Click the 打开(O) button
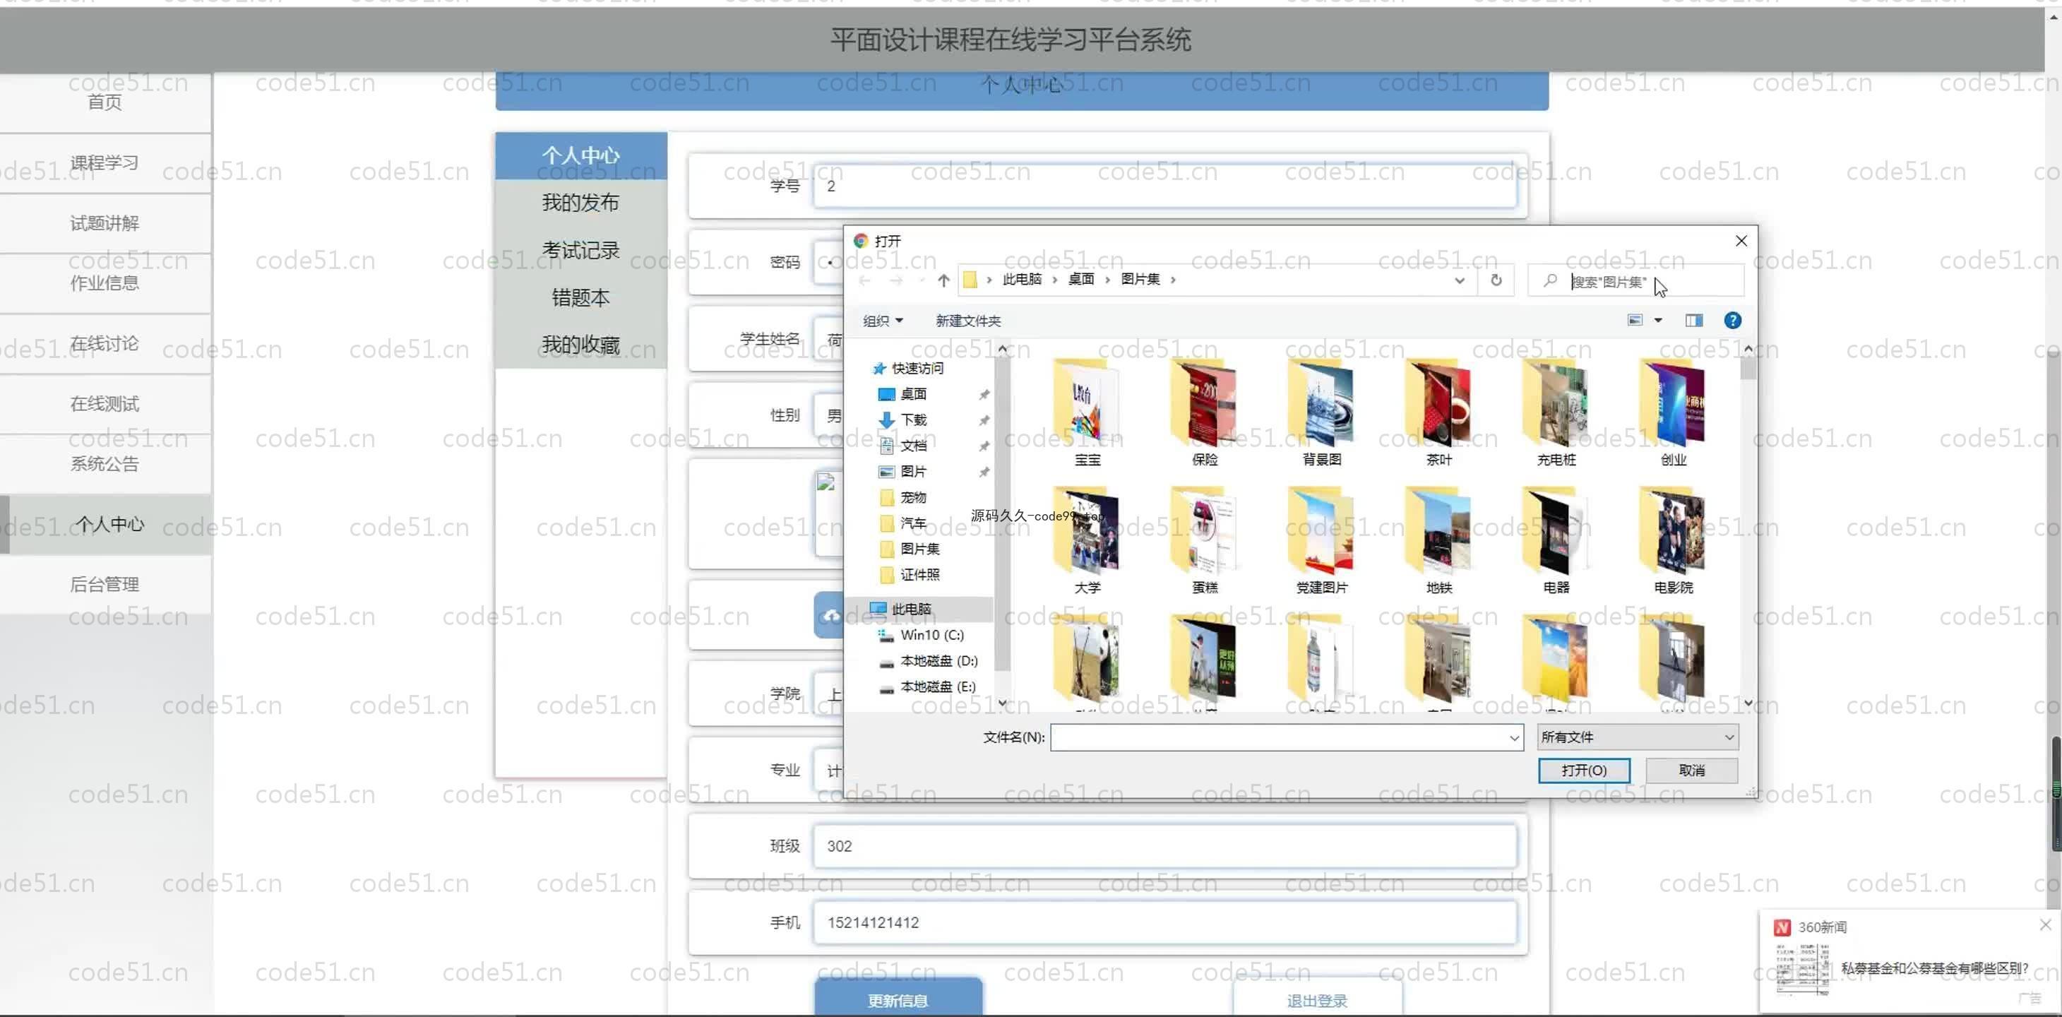This screenshot has width=2062, height=1017. [x=1583, y=771]
